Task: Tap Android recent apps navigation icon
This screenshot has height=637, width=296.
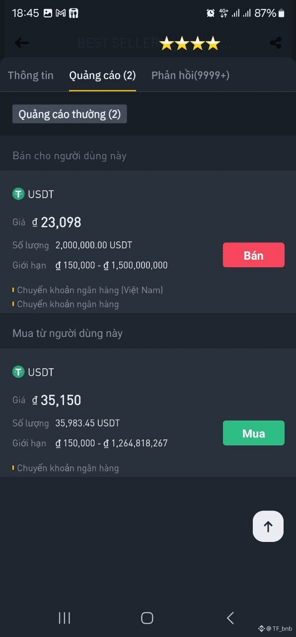Action: 65,618
